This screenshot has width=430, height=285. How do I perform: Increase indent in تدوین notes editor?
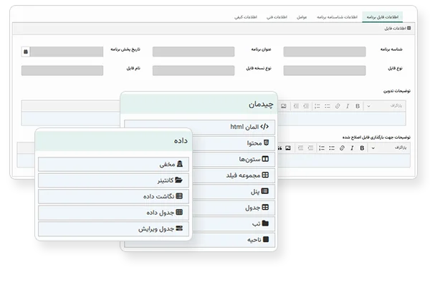point(306,106)
